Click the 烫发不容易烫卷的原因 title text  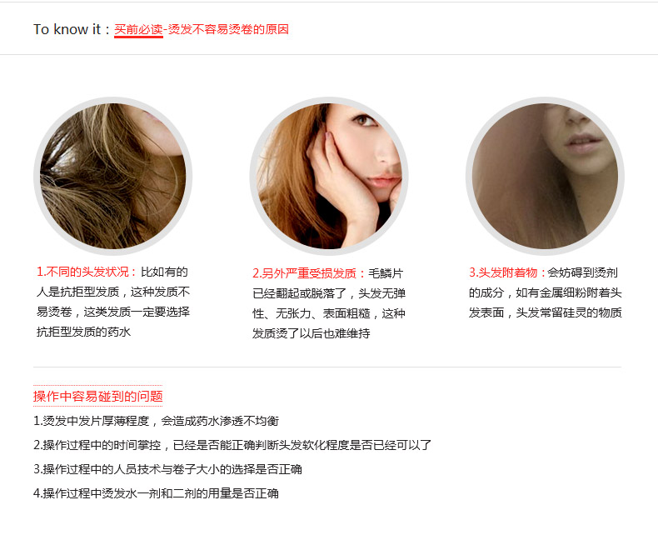[228, 29]
